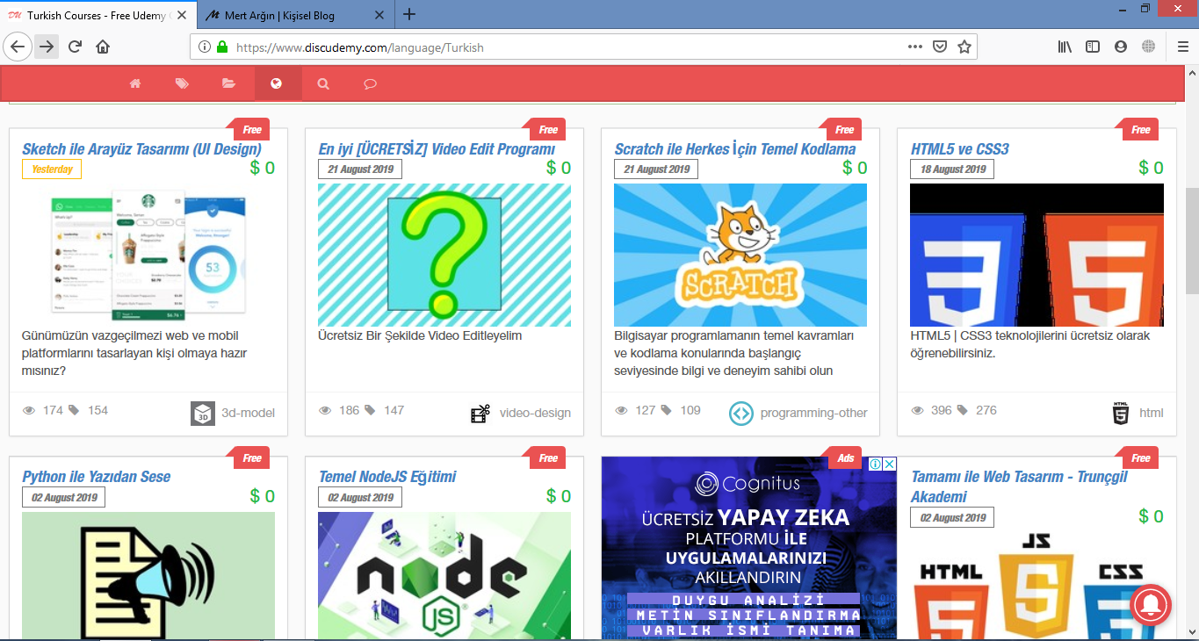Open the browser library icon
The height and width of the screenshot is (641, 1199).
coord(1065,47)
